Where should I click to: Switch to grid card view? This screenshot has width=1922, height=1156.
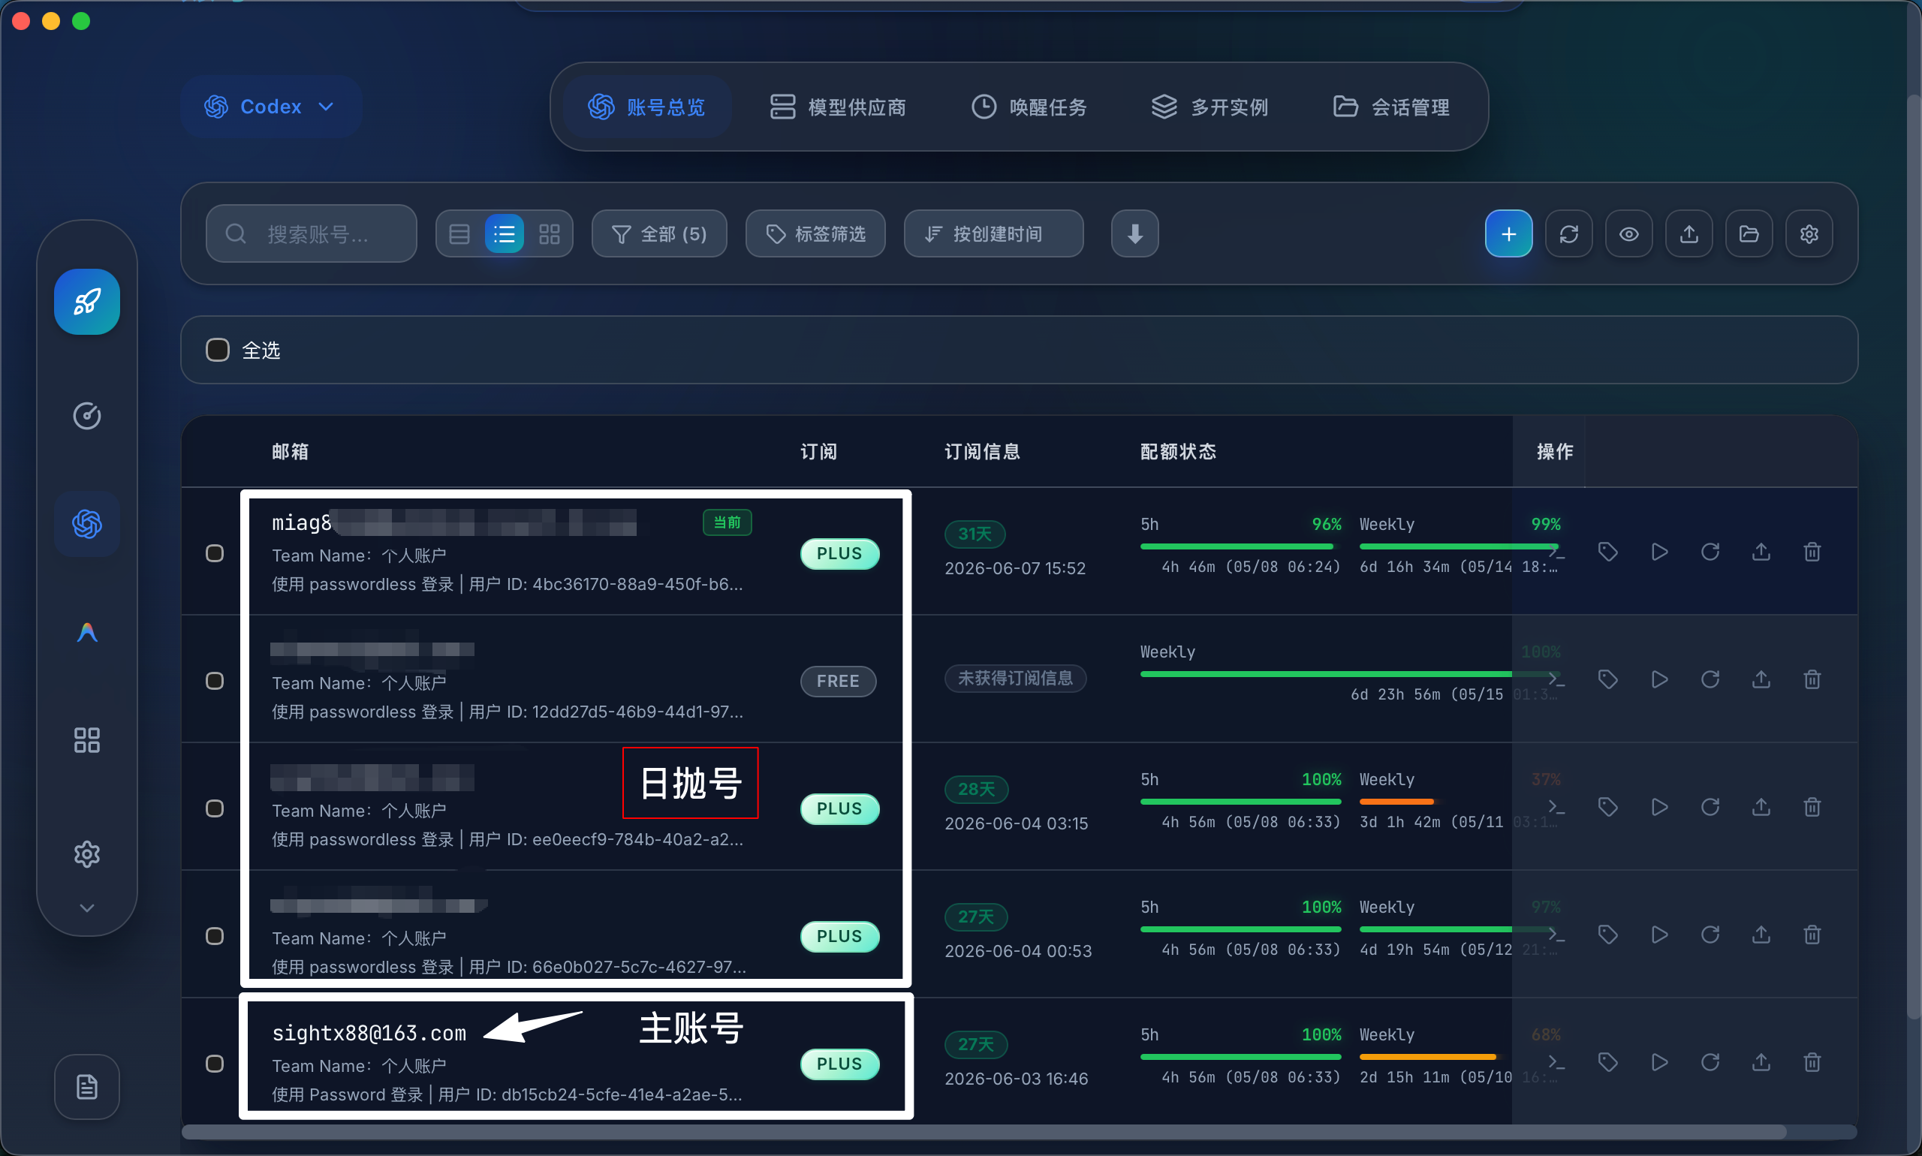pos(550,233)
